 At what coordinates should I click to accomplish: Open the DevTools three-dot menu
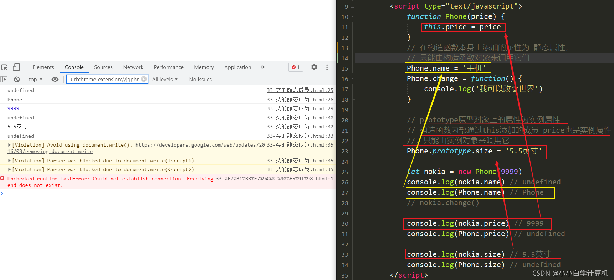point(327,67)
